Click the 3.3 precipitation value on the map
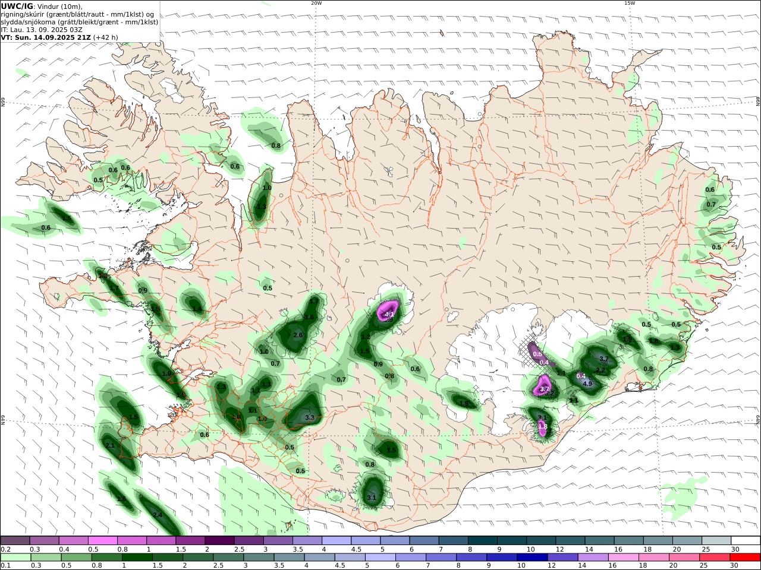The image size is (761, 570). coord(310,417)
